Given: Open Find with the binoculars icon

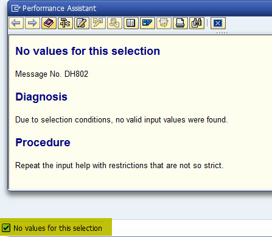Looking at the screenshot, I should [x=197, y=23].
